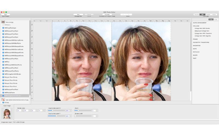Click stepper of Input center point Y
219x137 pixels.
click(x=71, y=116)
